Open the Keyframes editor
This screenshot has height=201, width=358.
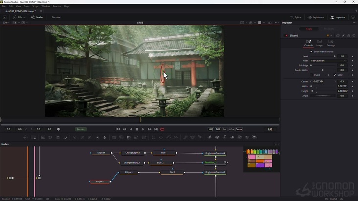click(x=315, y=17)
